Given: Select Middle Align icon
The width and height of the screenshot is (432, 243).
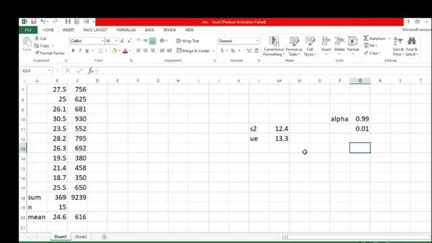Looking at the screenshot, I should [x=146, y=40].
